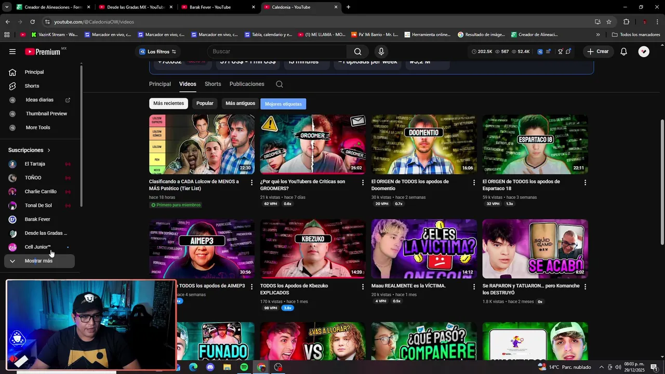This screenshot has width=665, height=374.
Task: Open Los filtros dropdown
Action: 158,51
